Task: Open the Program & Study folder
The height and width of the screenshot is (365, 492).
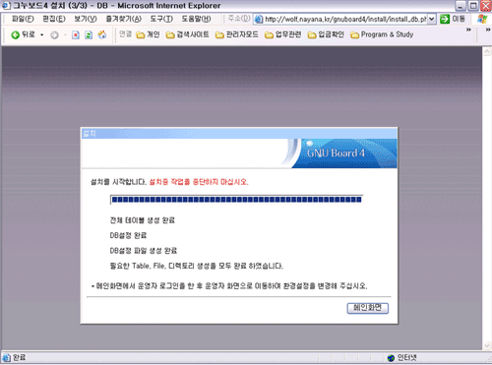Action: [382, 34]
